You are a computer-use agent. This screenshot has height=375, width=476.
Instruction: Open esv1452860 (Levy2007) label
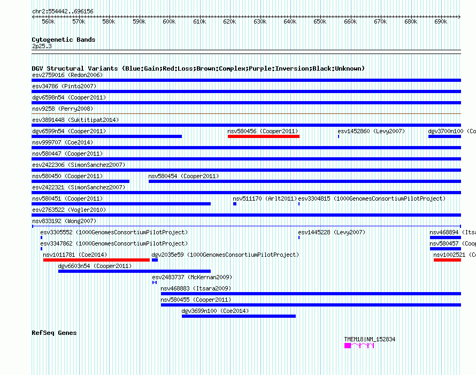[371, 131]
